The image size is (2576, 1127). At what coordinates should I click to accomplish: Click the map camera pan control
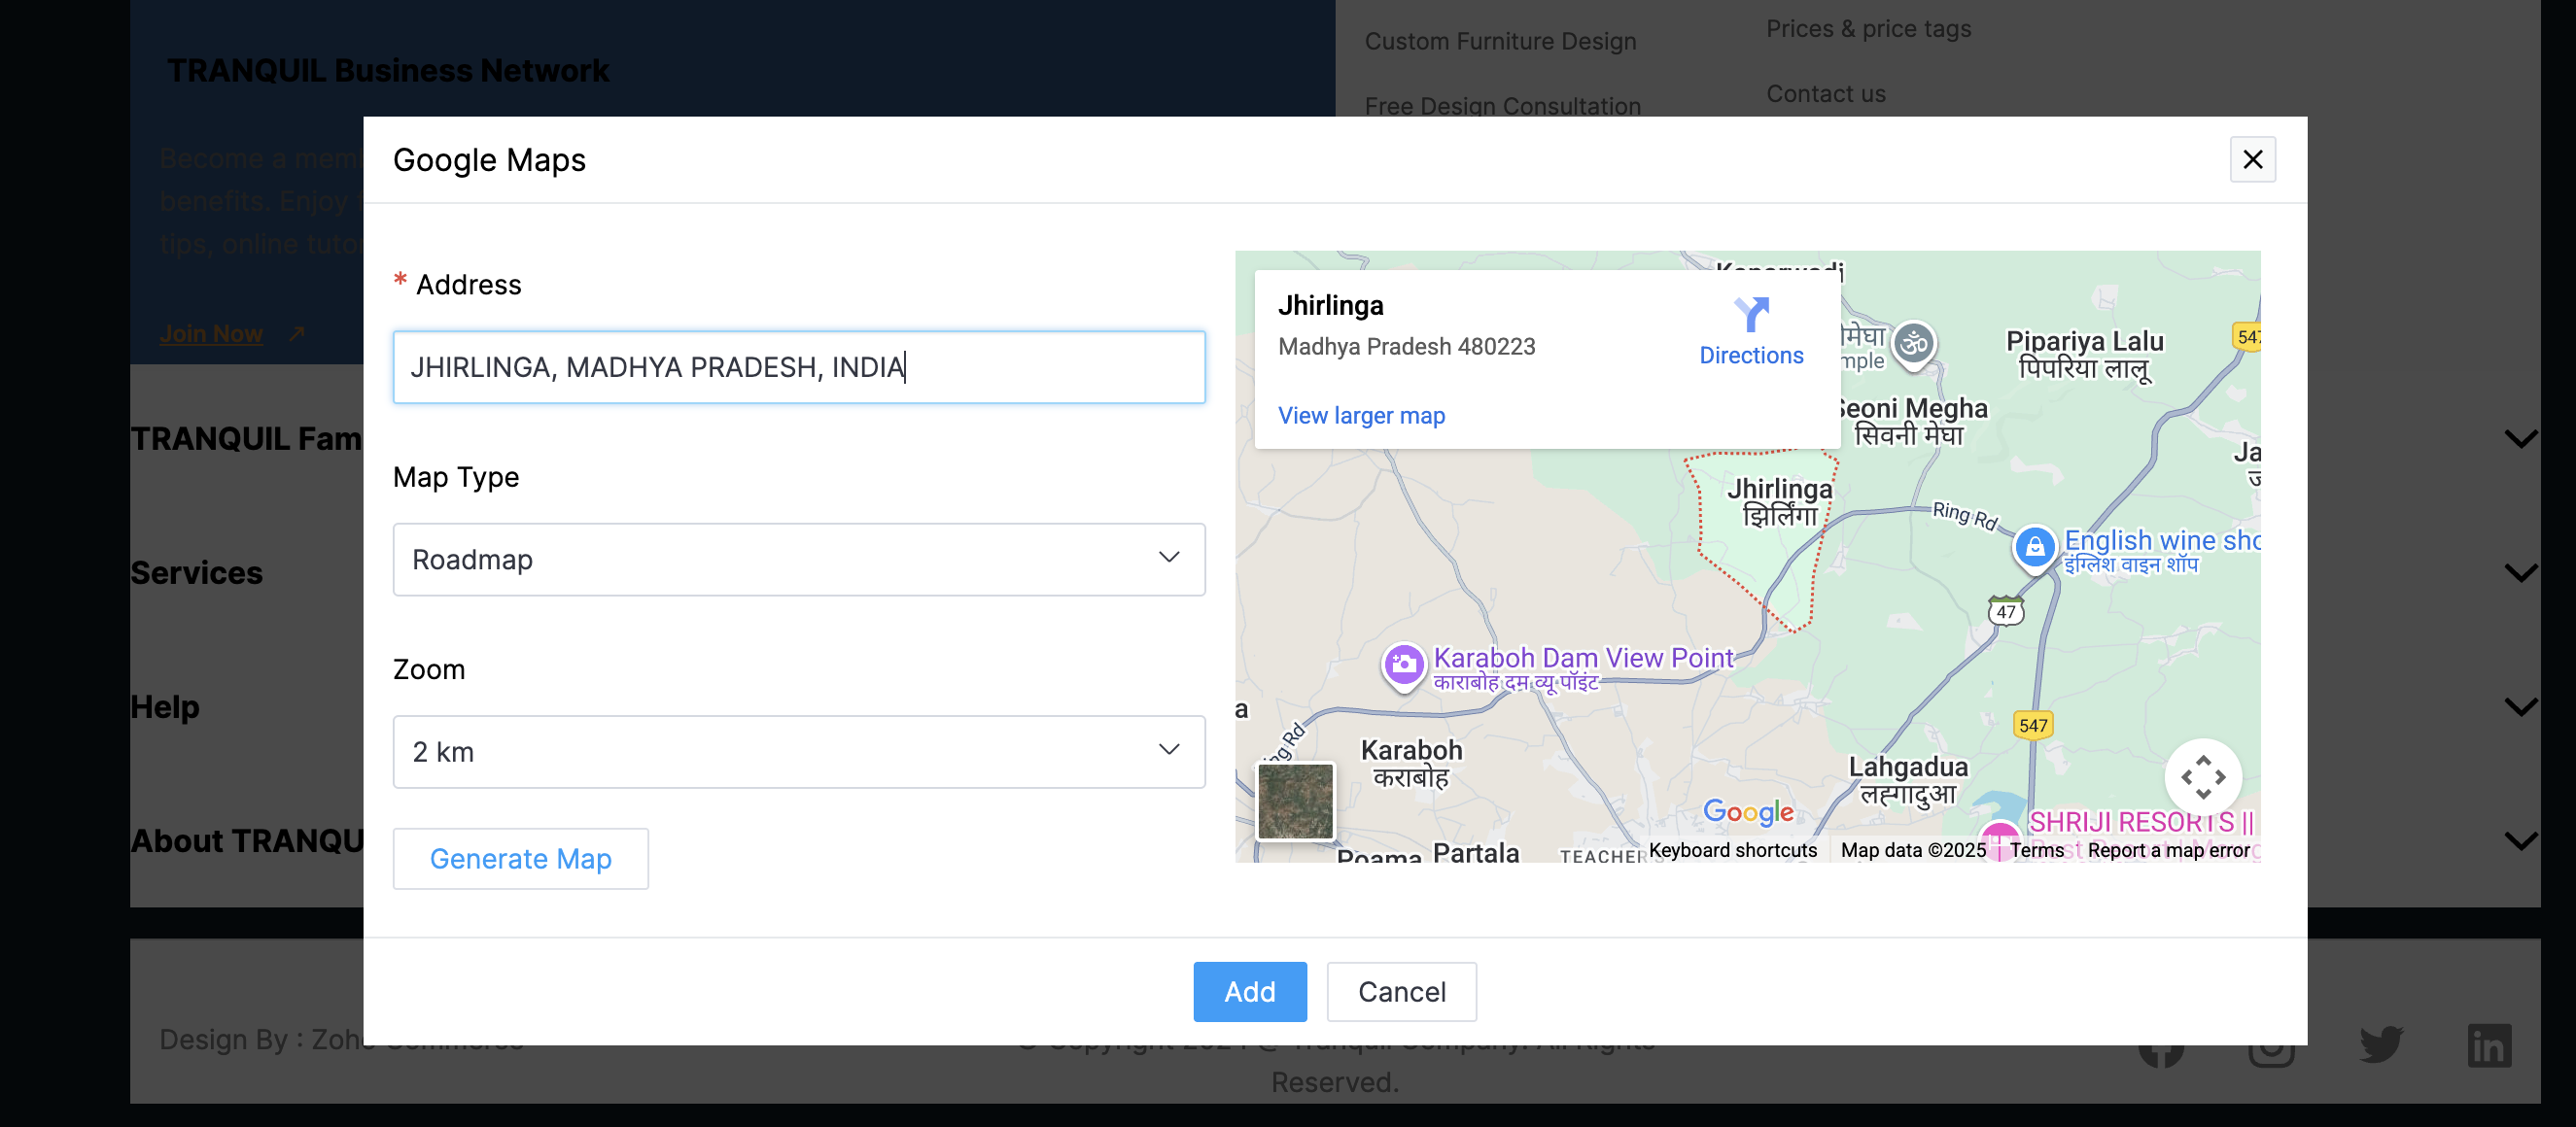(x=2202, y=776)
